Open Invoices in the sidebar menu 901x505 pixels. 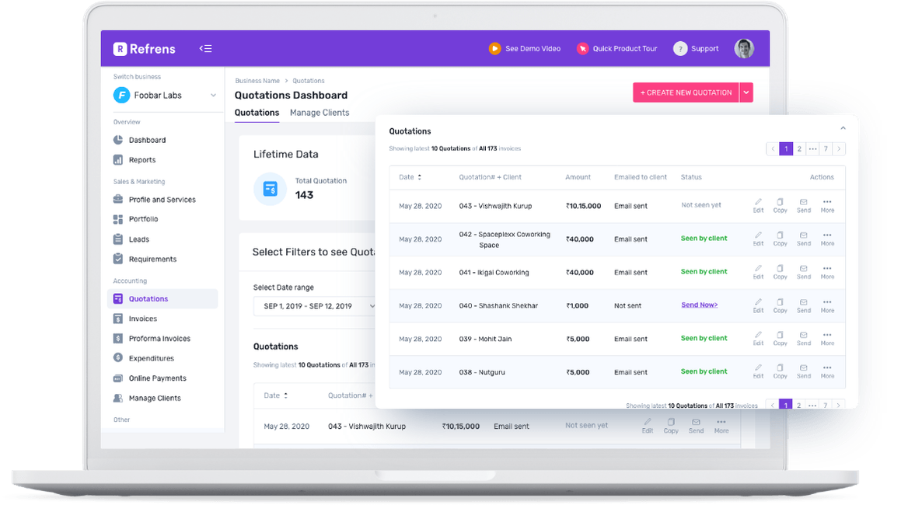[142, 319]
